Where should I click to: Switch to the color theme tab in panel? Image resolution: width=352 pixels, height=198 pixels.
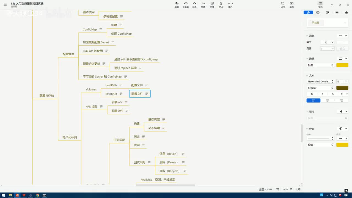pyautogui.click(x=346, y=12)
